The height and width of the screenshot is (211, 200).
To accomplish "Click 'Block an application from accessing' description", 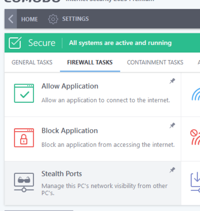I will pyautogui.click(x=108, y=145).
